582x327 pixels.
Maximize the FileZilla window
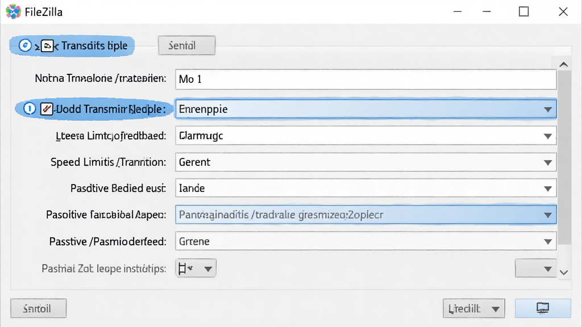[523, 12]
